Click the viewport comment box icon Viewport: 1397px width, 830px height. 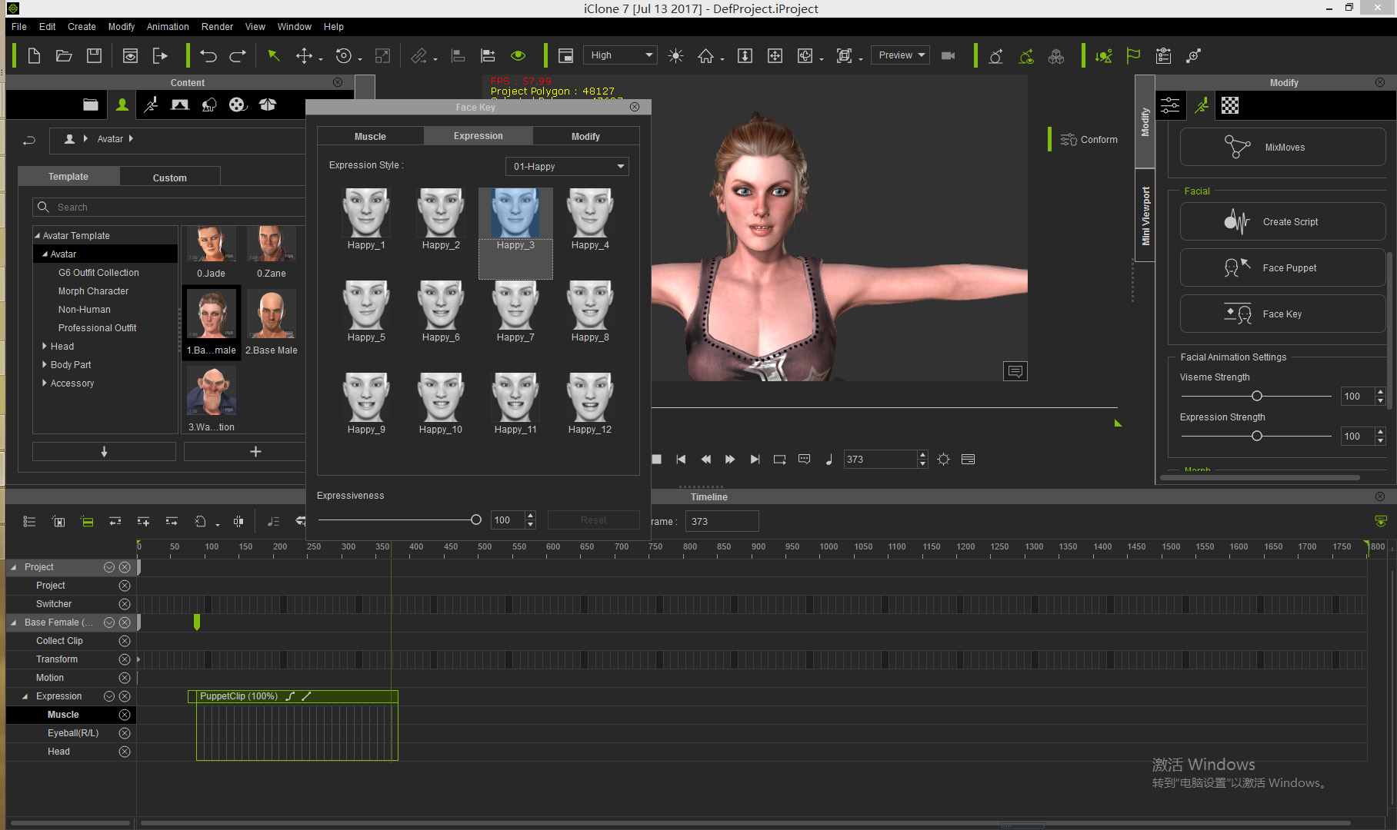pyautogui.click(x=1015, y=371)
